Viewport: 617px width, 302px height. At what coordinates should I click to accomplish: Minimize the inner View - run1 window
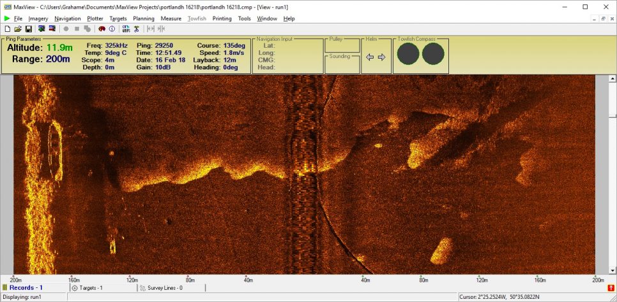tap(595, 18)
